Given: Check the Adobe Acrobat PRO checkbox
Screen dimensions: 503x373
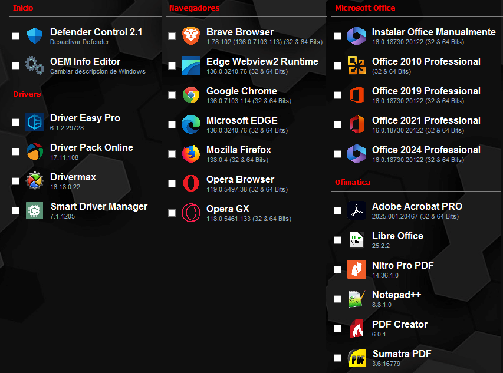Looking at the screenshot, I should [x=337, y=211].
